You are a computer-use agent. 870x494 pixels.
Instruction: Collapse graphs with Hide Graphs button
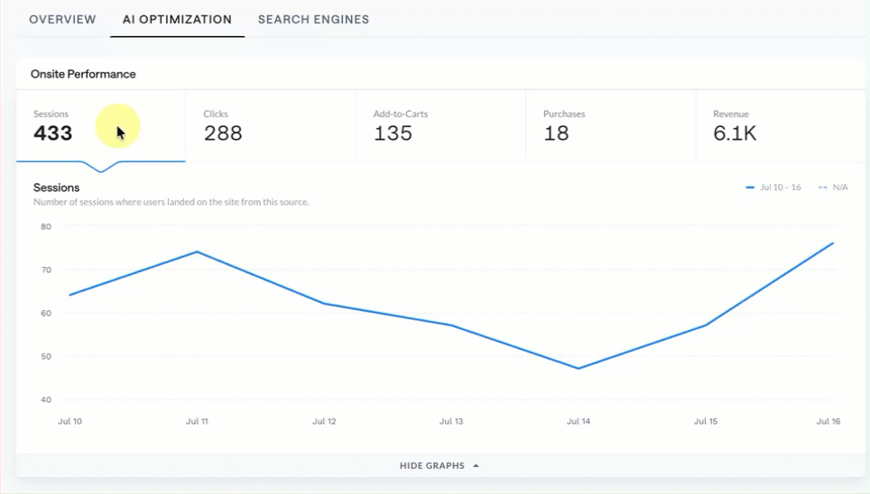(440, 466)
